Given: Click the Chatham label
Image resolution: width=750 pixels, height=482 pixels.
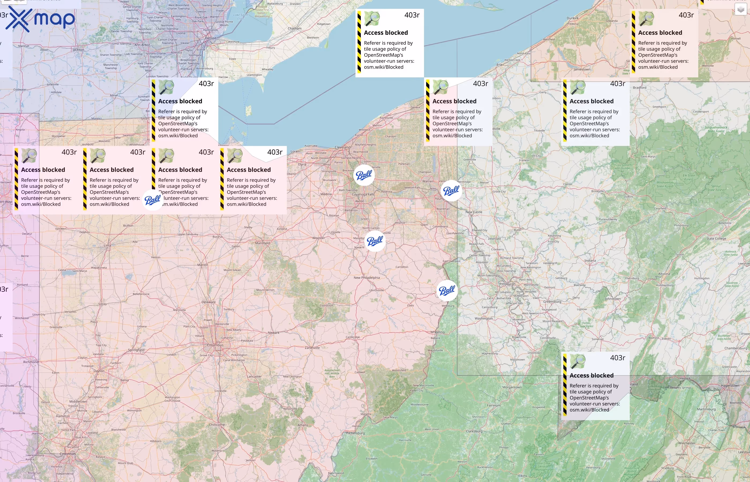Looking at the screenshot, I should [295, 28].
